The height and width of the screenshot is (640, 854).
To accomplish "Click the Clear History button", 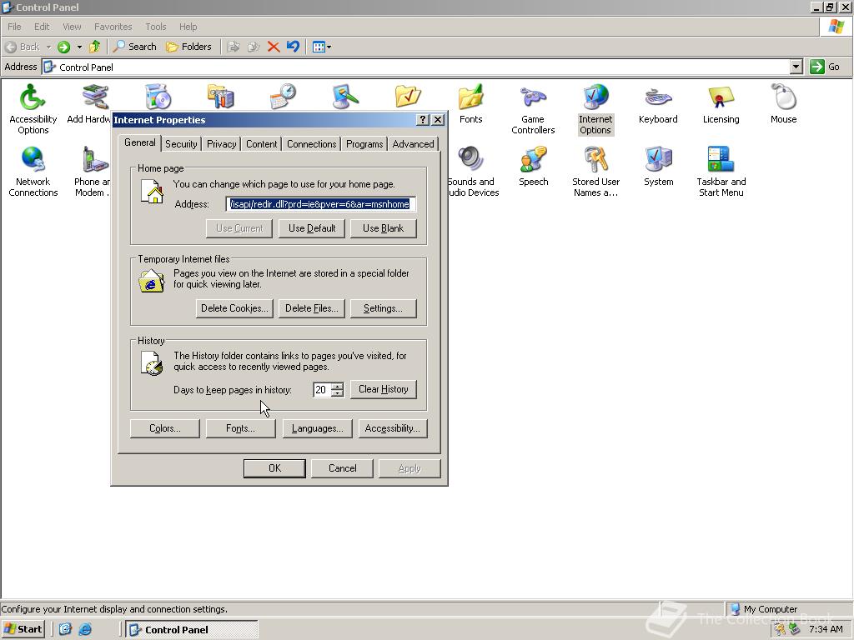I will pos(384,390).
